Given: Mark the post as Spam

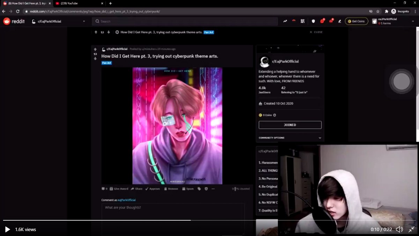Looking at the screenshot, I should tap(188, 189).
